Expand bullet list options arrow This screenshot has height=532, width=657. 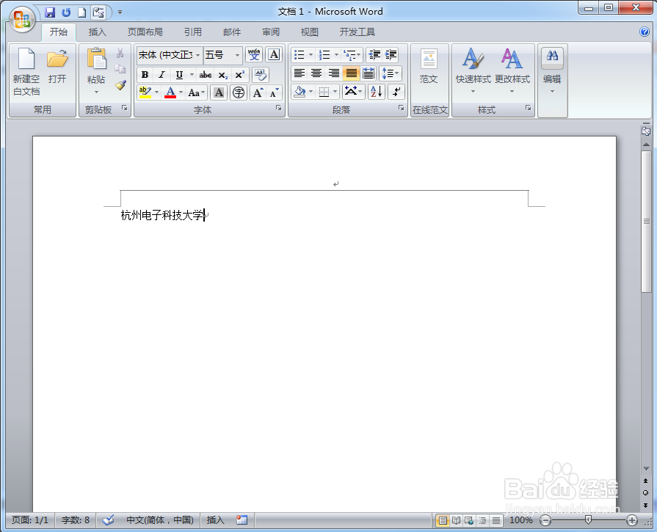tap(311, 54)
